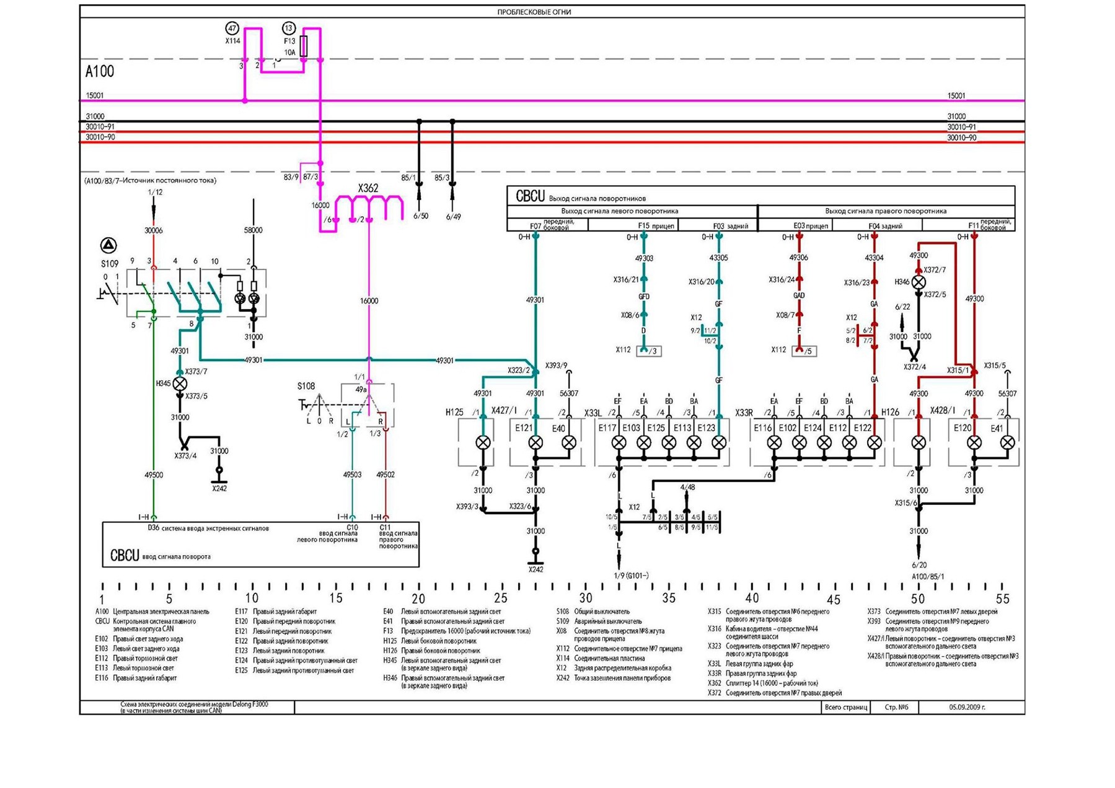This screenshot has width=1115, height=788.
Task: Select the H125 side indicator lamp symbol
Action: point(483,442)
